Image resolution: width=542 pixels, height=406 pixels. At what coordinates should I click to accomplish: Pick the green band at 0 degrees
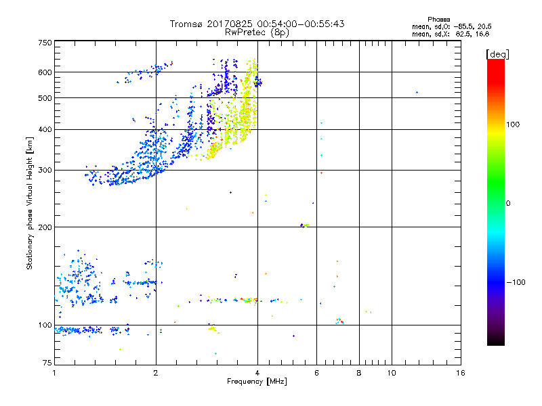point(496,203)
